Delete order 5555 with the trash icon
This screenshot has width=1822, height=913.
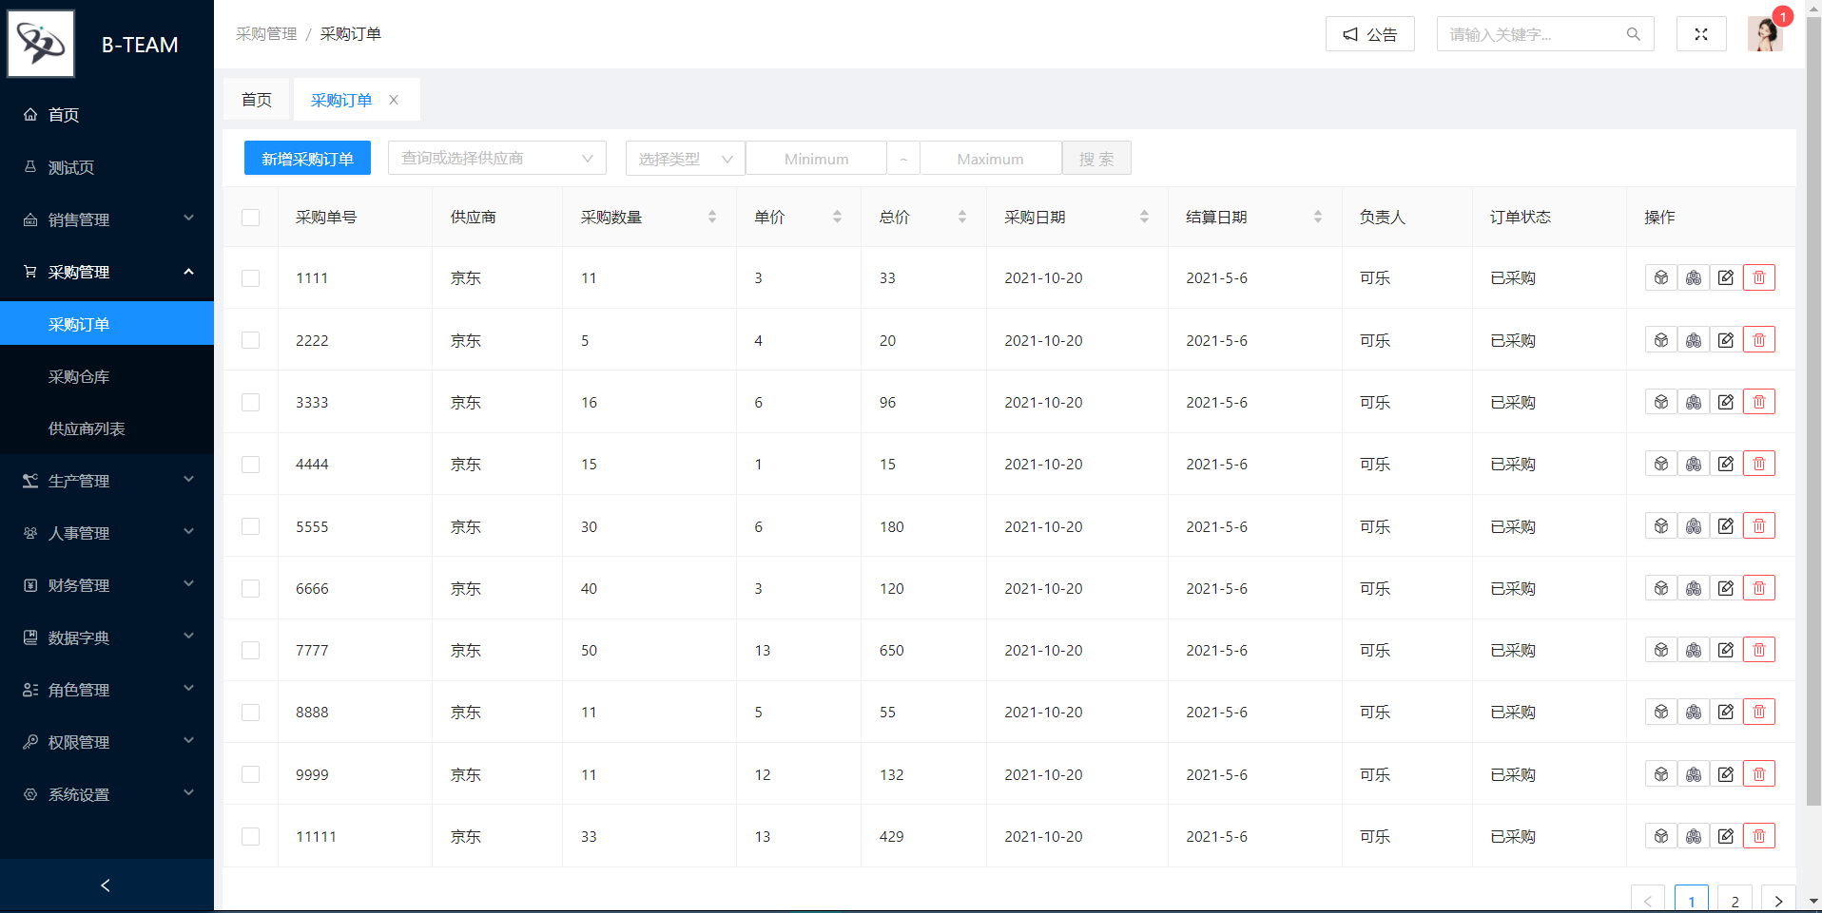(x=1758, y=526)
